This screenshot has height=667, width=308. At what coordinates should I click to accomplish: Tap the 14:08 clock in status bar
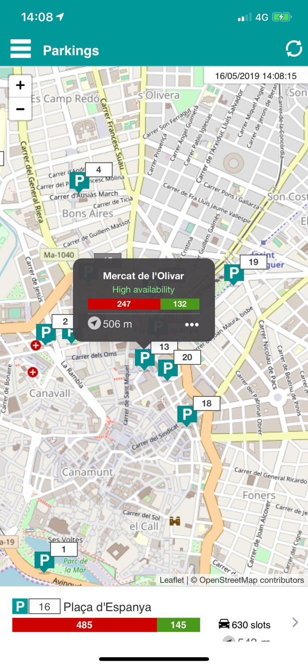tap(37, 17)
